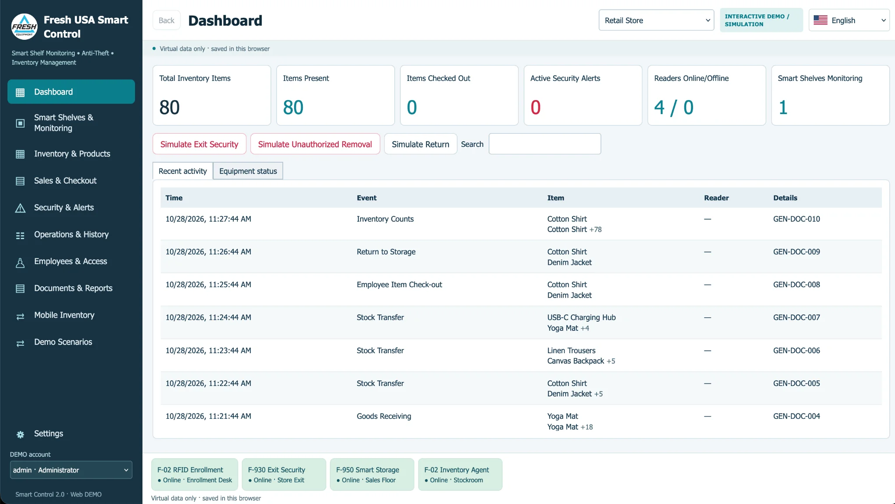Click Simulate Unauthorized Removal button
The height and width of the screenshot is (504, 895).
[315, 144]
